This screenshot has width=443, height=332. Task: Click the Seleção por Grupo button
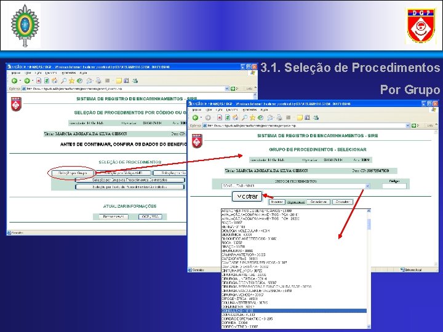click(x=73, y=173)
